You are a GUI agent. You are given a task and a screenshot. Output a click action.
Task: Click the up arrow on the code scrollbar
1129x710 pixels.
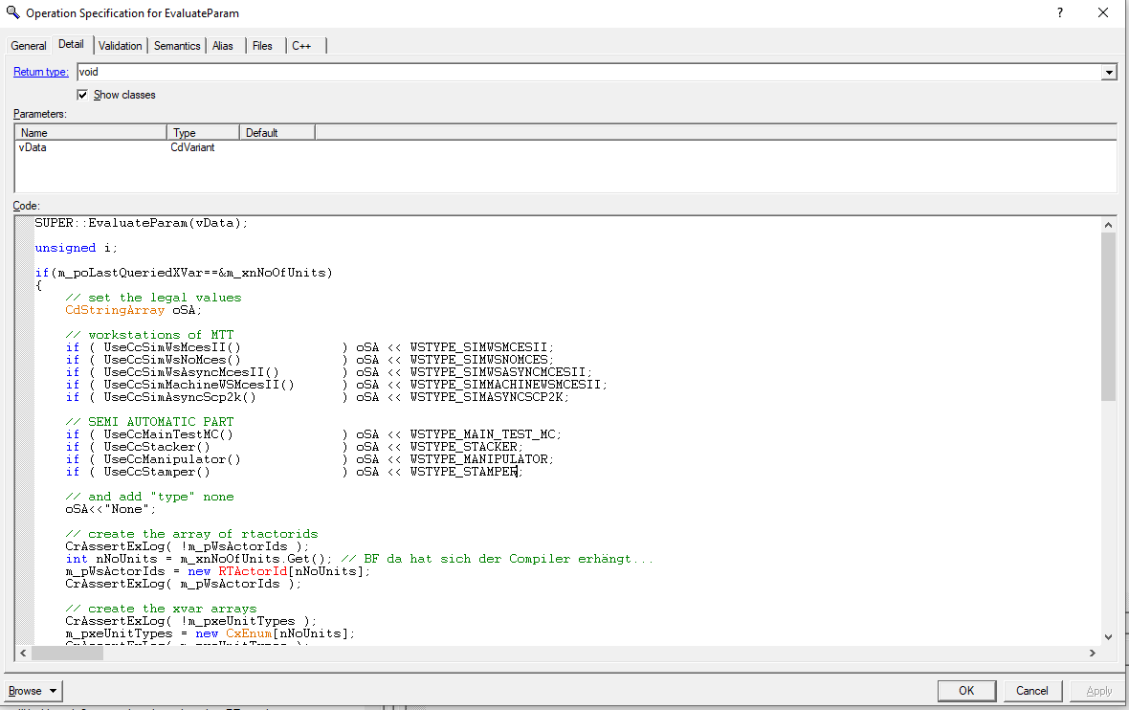click(x=1109, y=223)
